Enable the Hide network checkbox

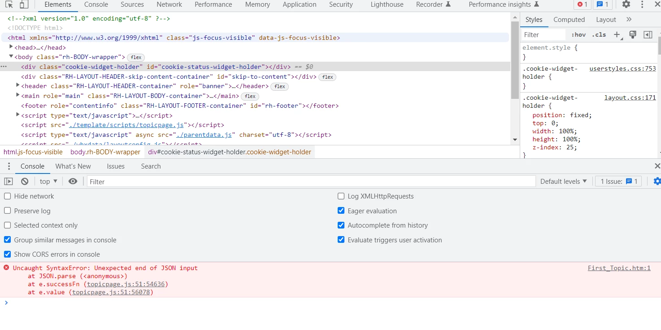tap(7, 196)
